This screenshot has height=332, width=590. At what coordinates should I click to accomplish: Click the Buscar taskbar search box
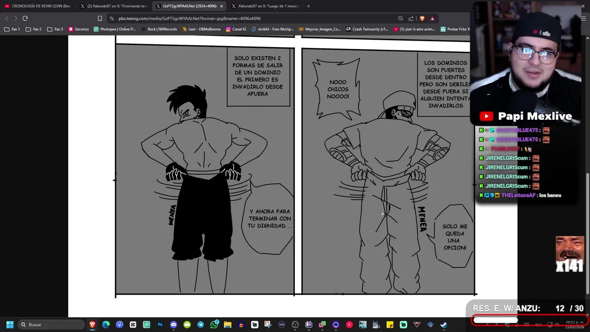click(x=51, y=325)
